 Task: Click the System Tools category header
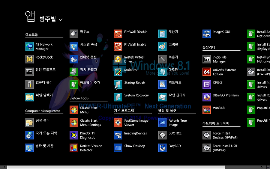click(x=79, y=98)
